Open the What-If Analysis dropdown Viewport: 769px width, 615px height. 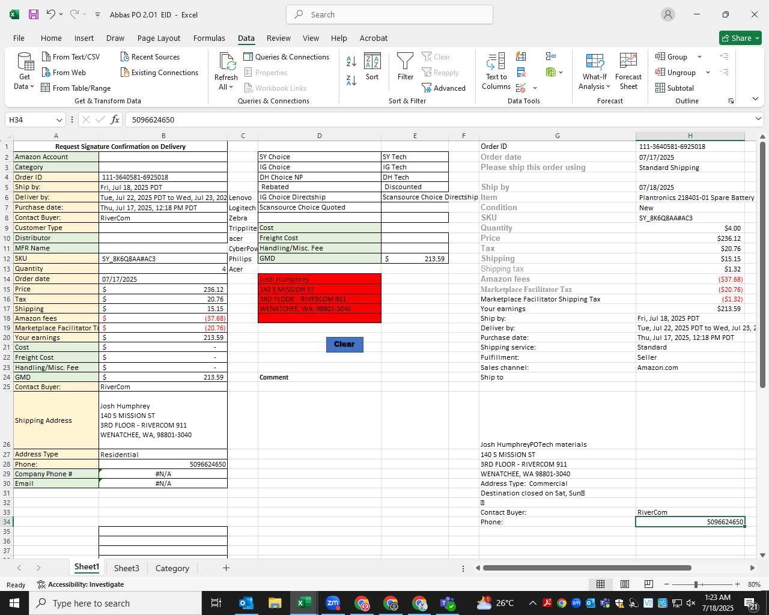pos(594,71)
